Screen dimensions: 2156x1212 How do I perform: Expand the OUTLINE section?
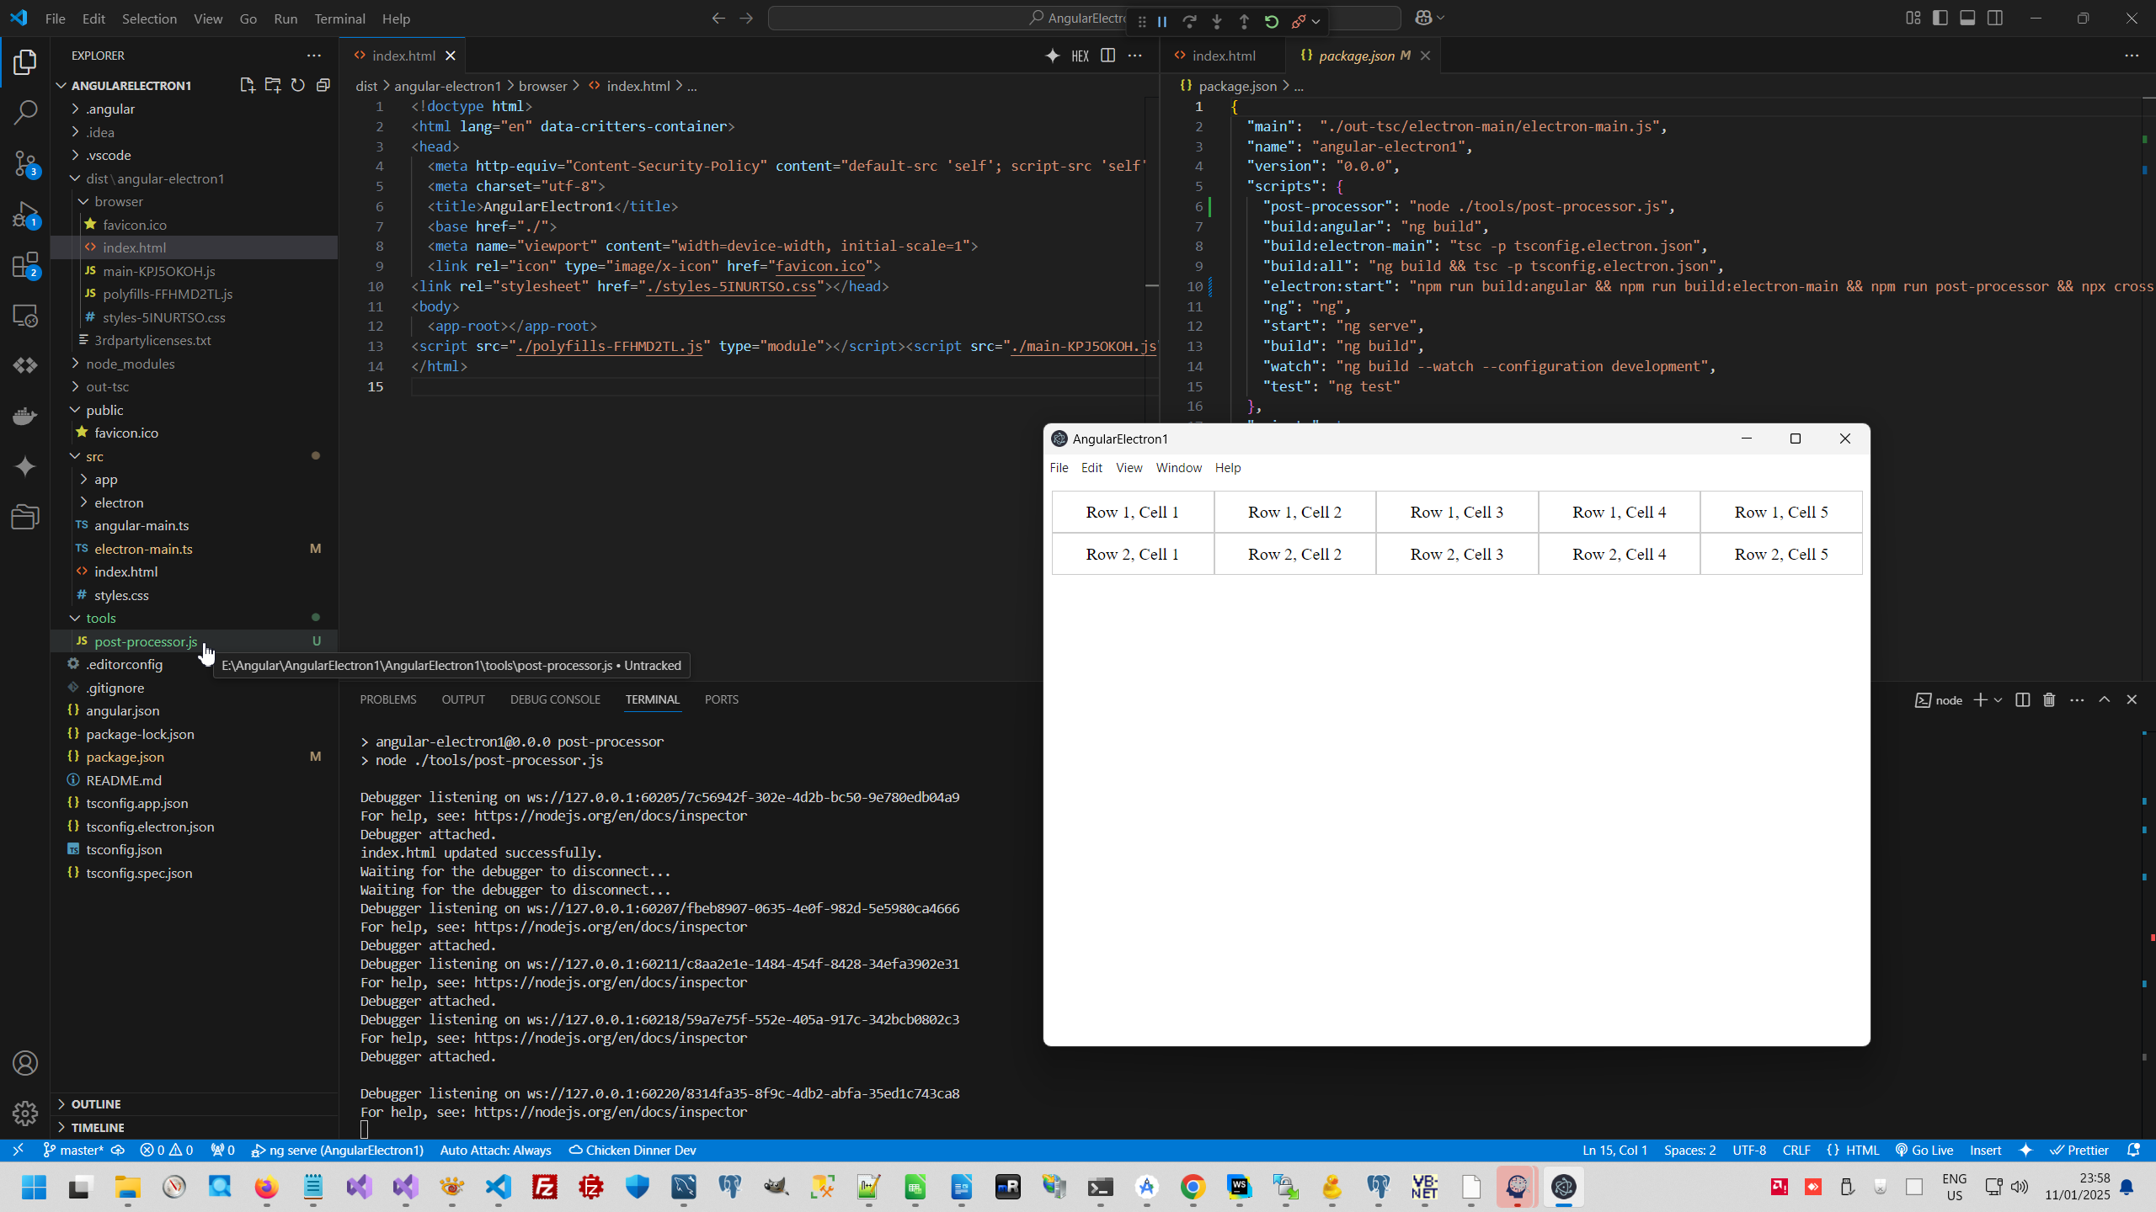click(96, 1103)
